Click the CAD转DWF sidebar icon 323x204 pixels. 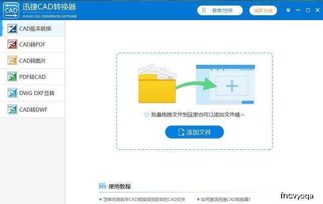[x=12, y=109]
